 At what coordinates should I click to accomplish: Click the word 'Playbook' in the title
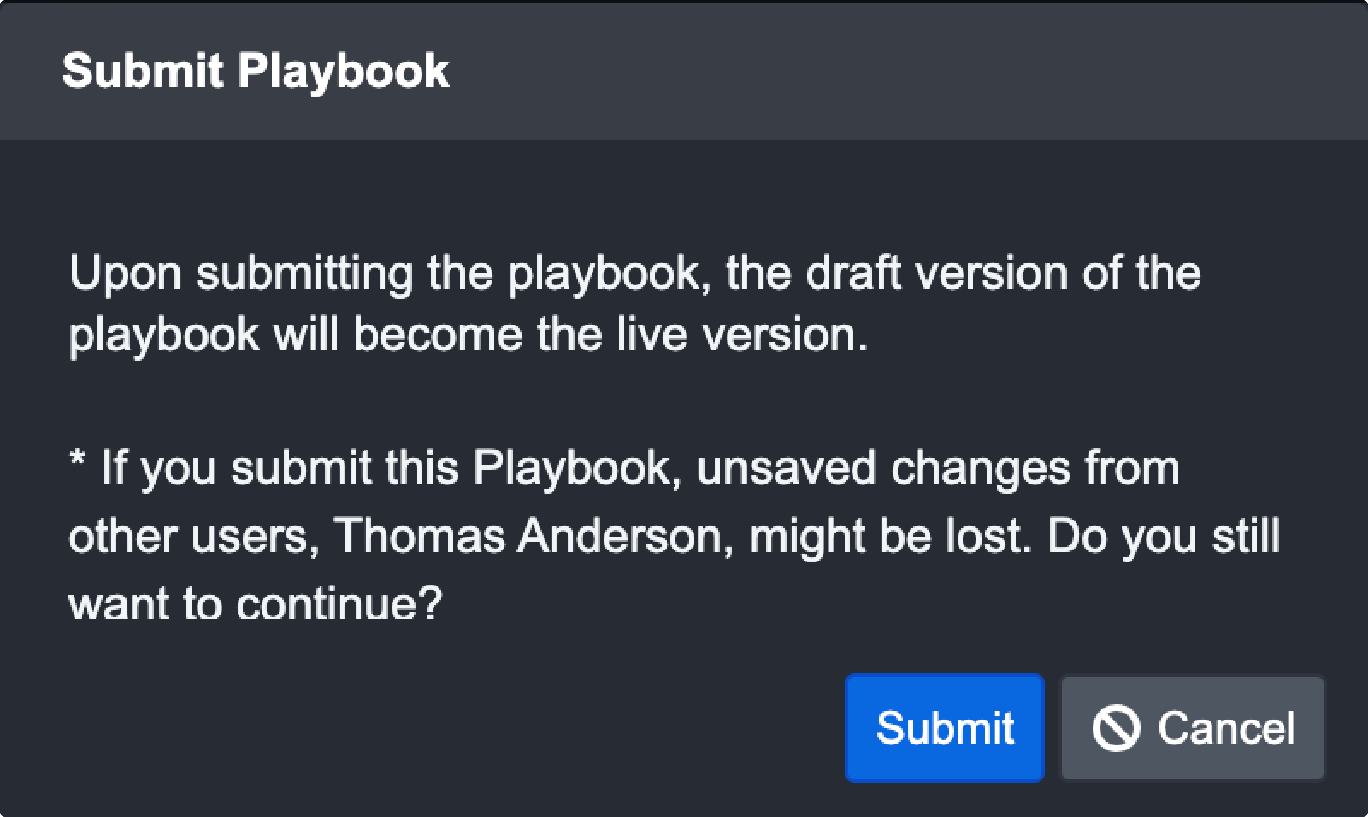point(343,70)
